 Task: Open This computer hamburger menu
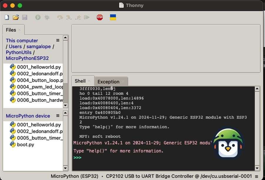click(x=58, y=40)
